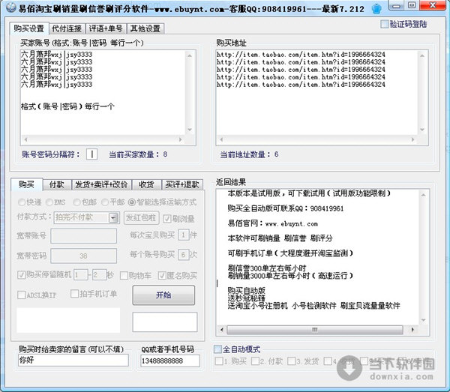Toggle the 匿名购买 checkbox
The width and height of the screenshot is (450, 392).
(162, 276)
